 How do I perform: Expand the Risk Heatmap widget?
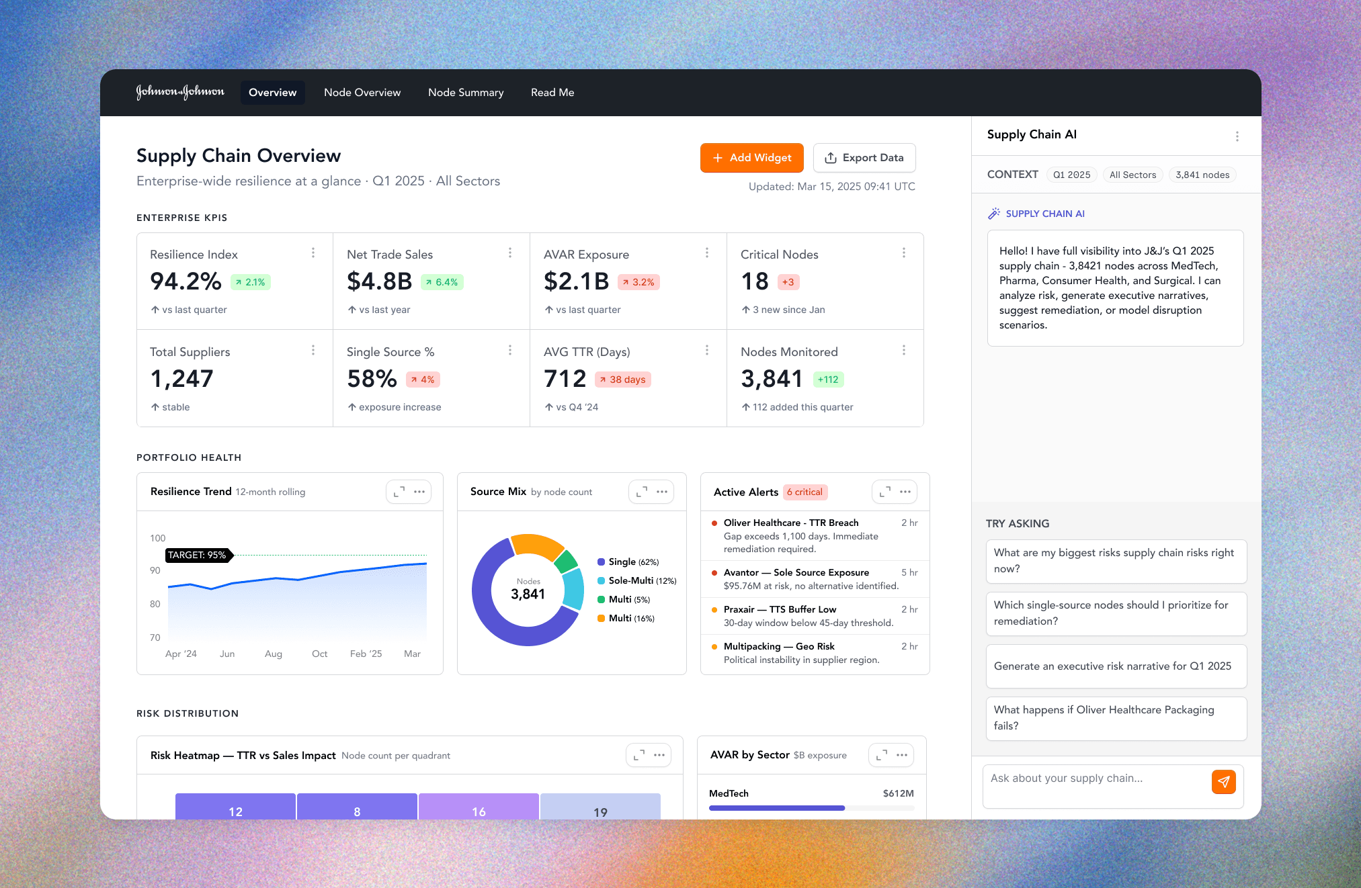639,755
